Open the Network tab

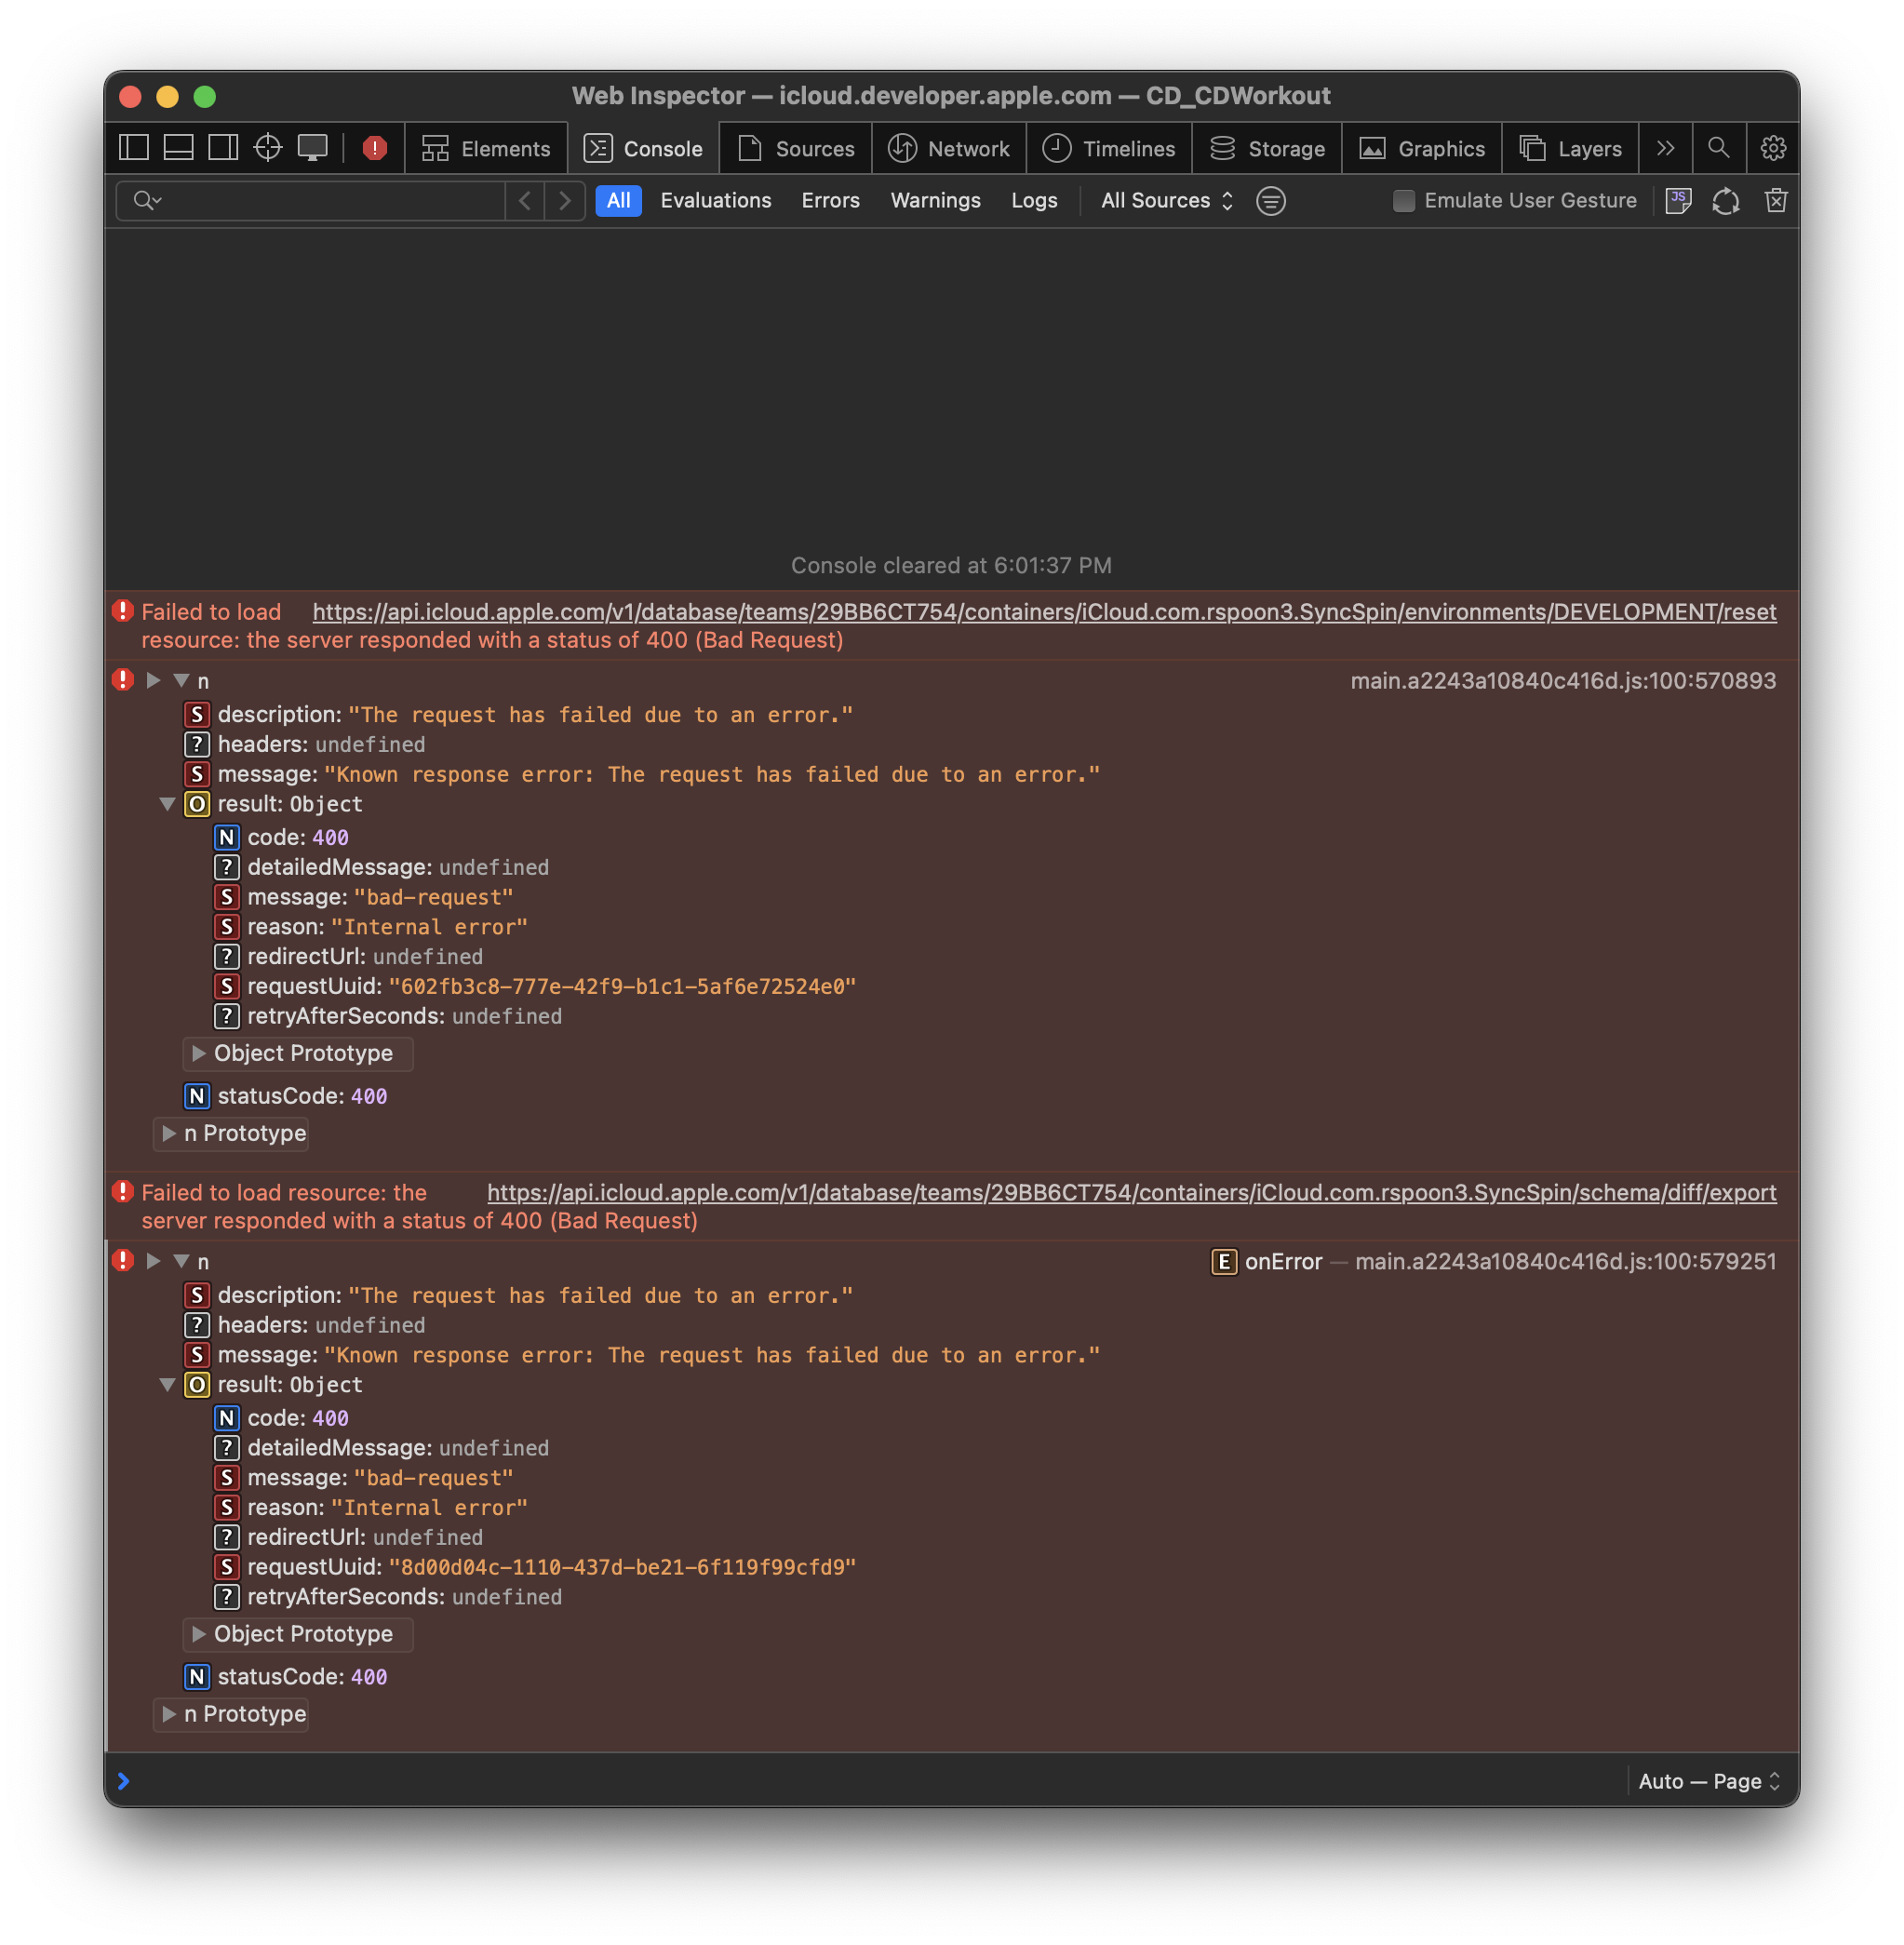tap(949, 149)
